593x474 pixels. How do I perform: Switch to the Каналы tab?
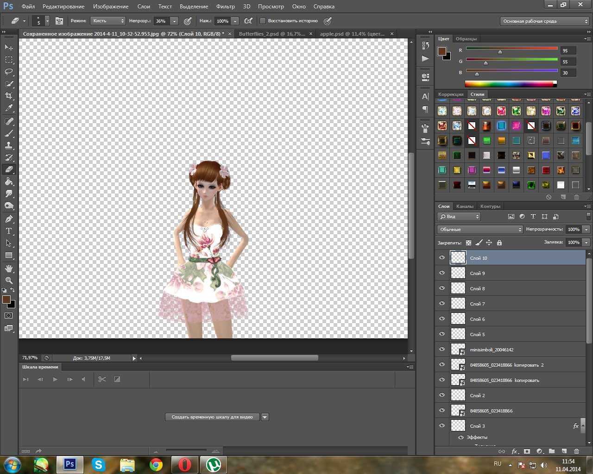click(465, 206)
